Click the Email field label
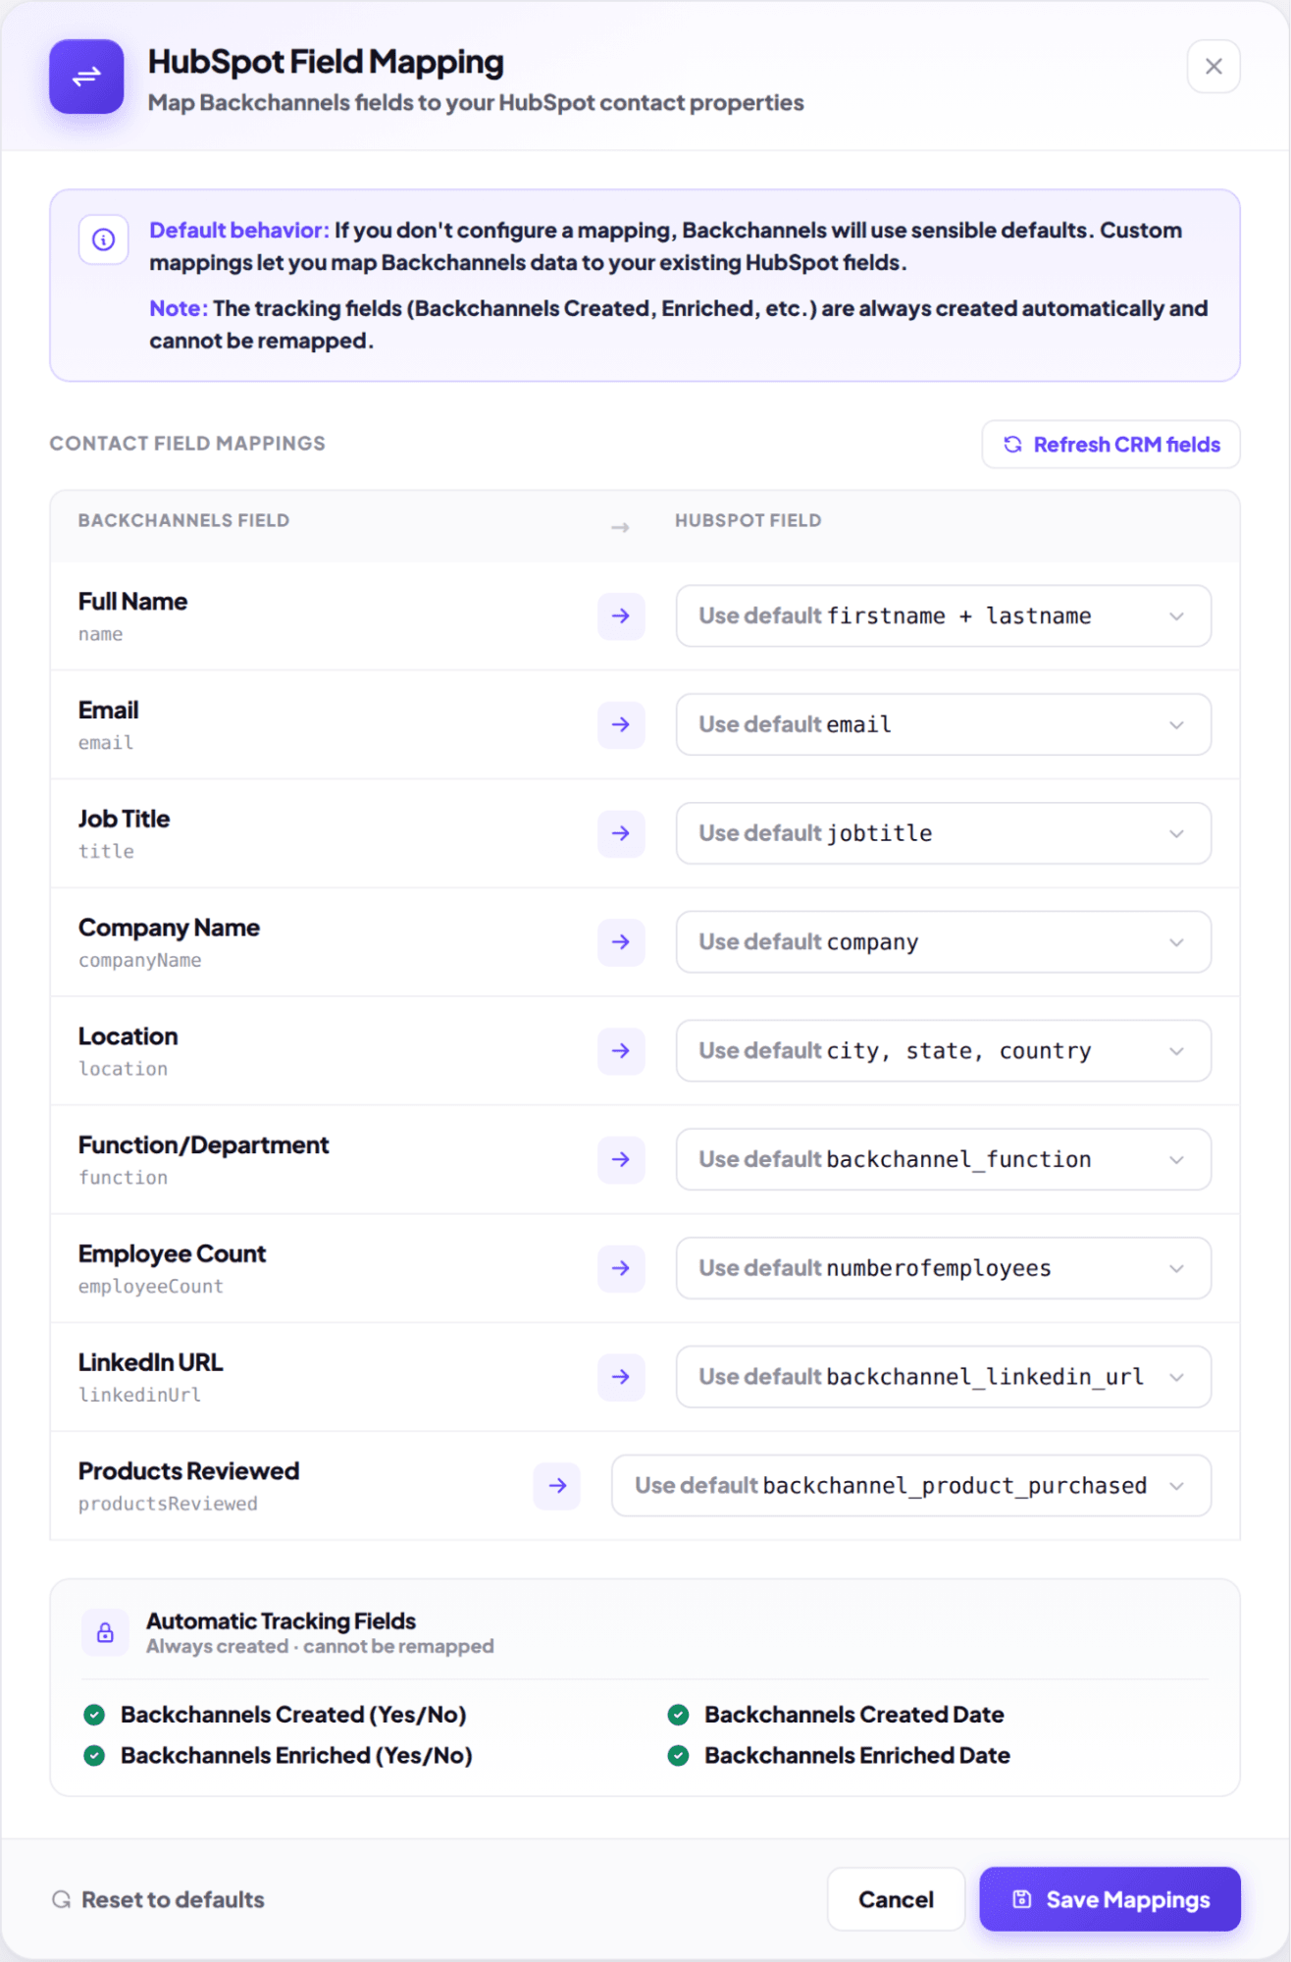The image size is (1291, 1962). [108, 711]
